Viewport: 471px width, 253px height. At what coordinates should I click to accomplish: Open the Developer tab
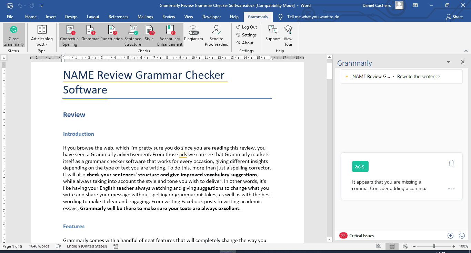click(x=211, y=16)
